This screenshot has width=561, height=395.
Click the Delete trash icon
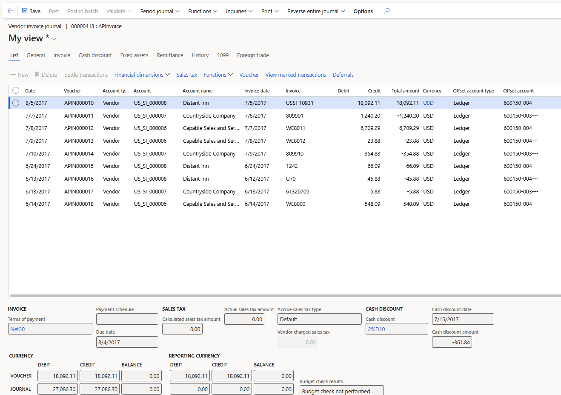coord(37,75)
